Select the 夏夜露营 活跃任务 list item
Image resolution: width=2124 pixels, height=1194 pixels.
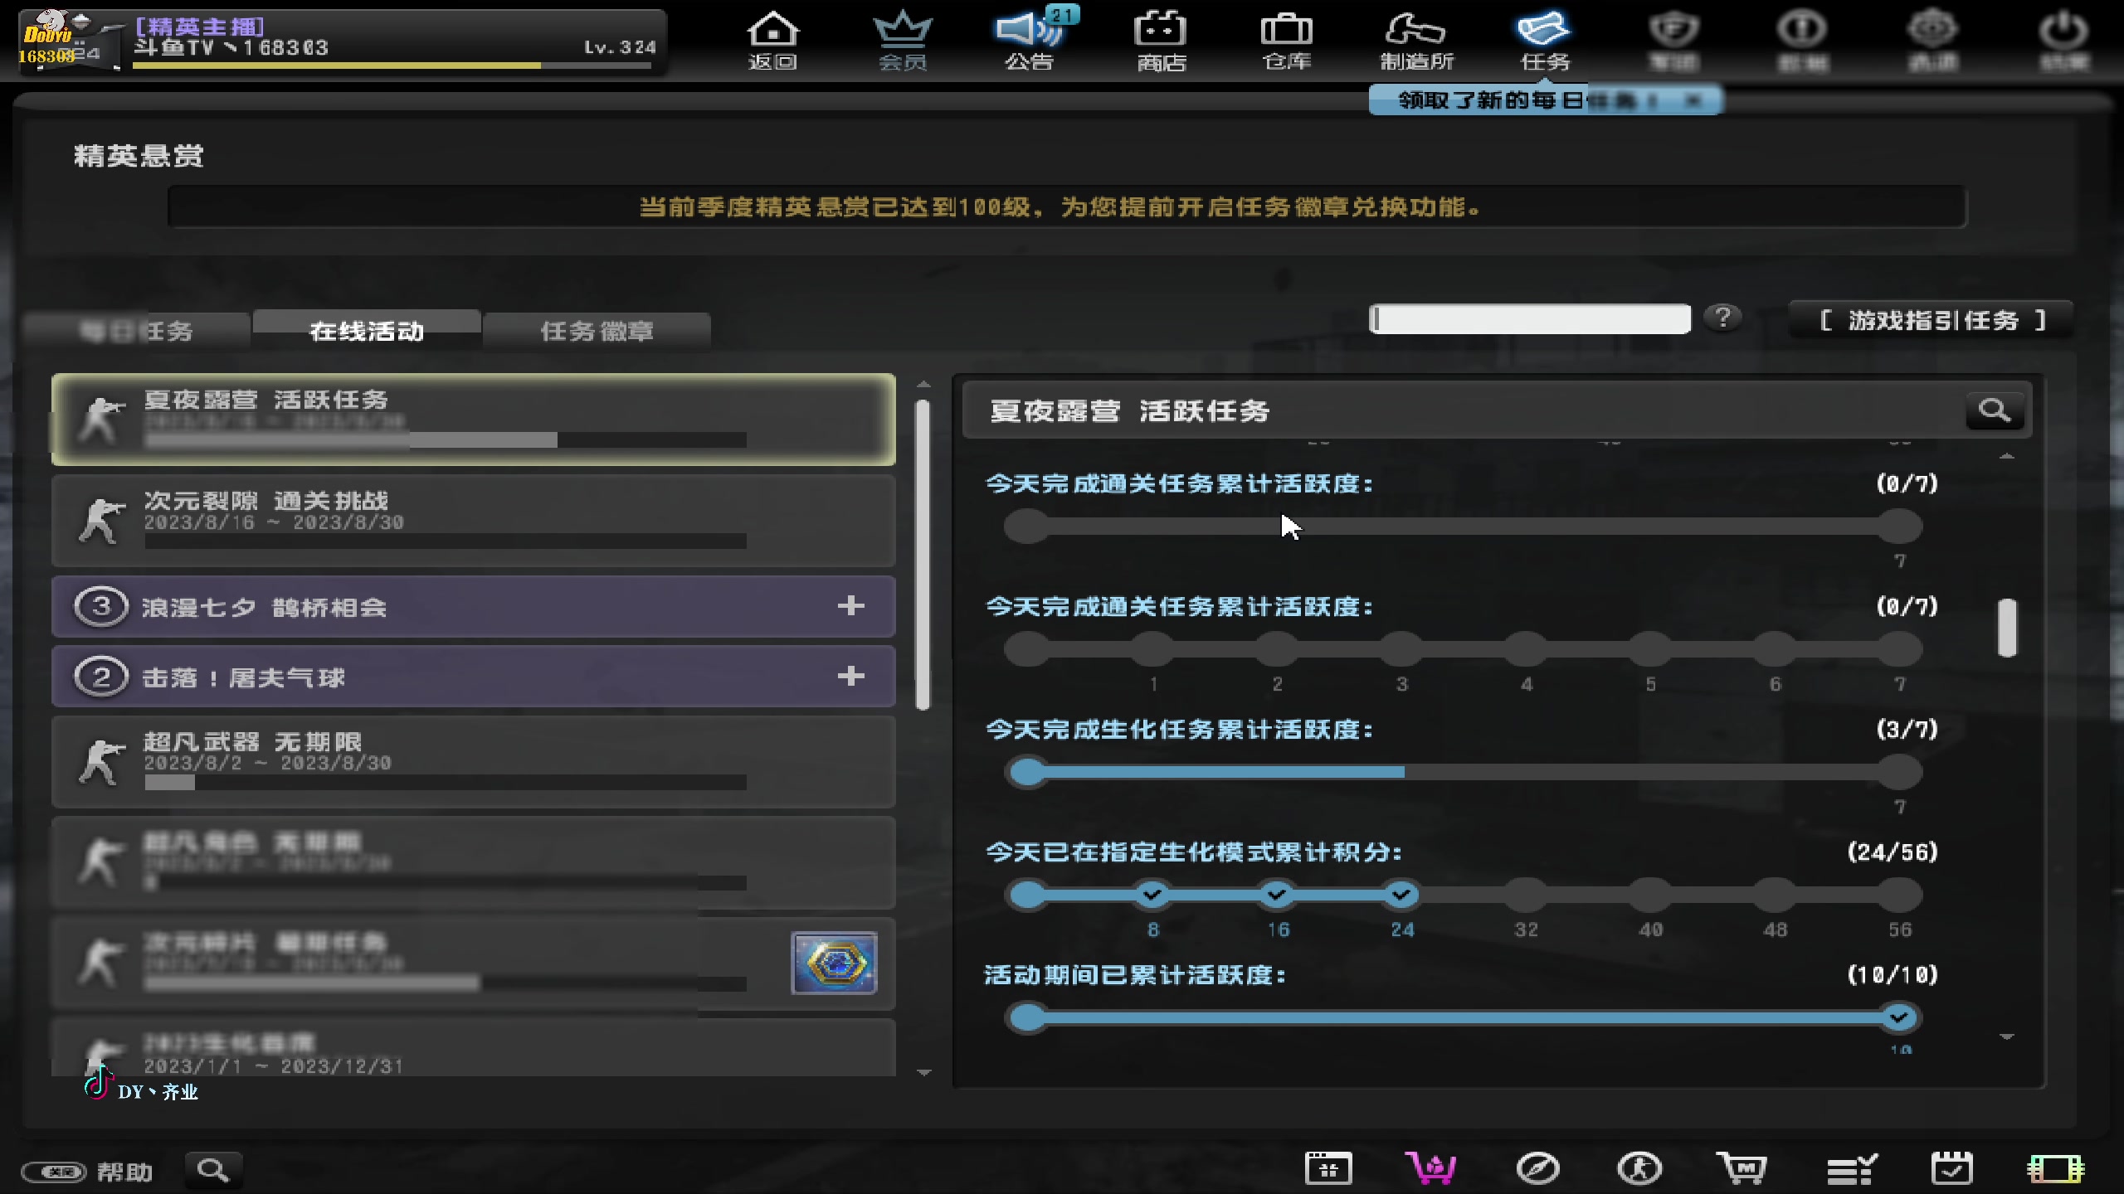pos(473,420)
